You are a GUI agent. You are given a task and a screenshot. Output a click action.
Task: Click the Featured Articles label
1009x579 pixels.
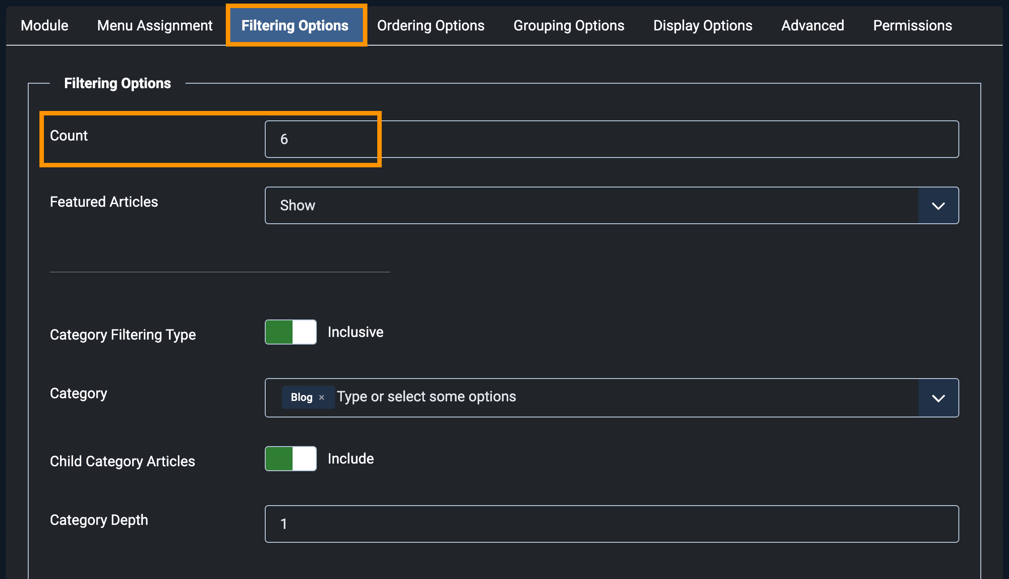click(104, 202)
